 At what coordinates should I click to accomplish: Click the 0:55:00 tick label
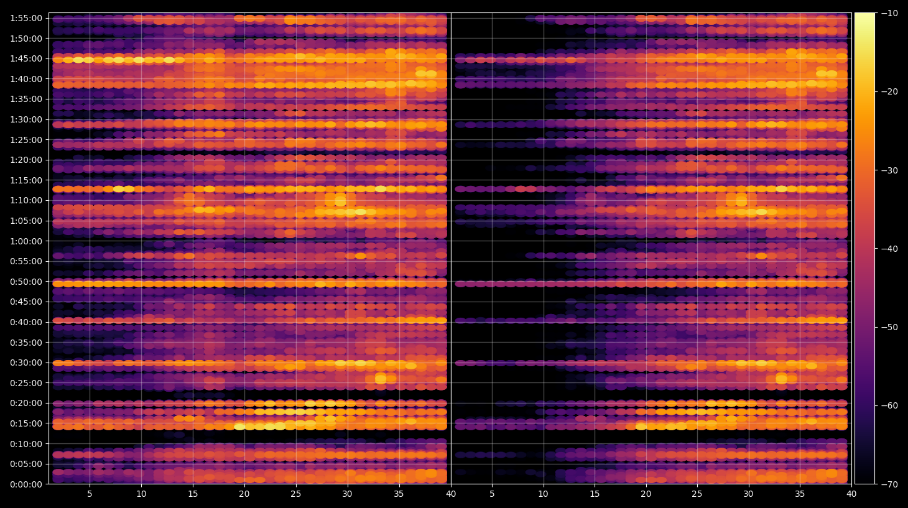pyautogui.click(x=26, y=261)
